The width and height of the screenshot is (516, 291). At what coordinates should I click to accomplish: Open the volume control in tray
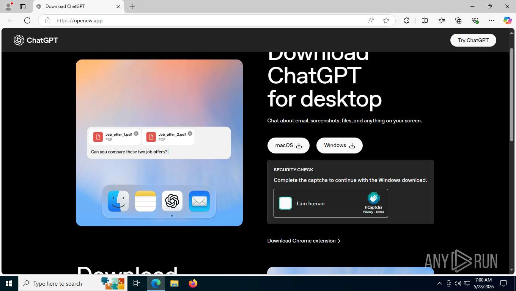tap(458, 283)
